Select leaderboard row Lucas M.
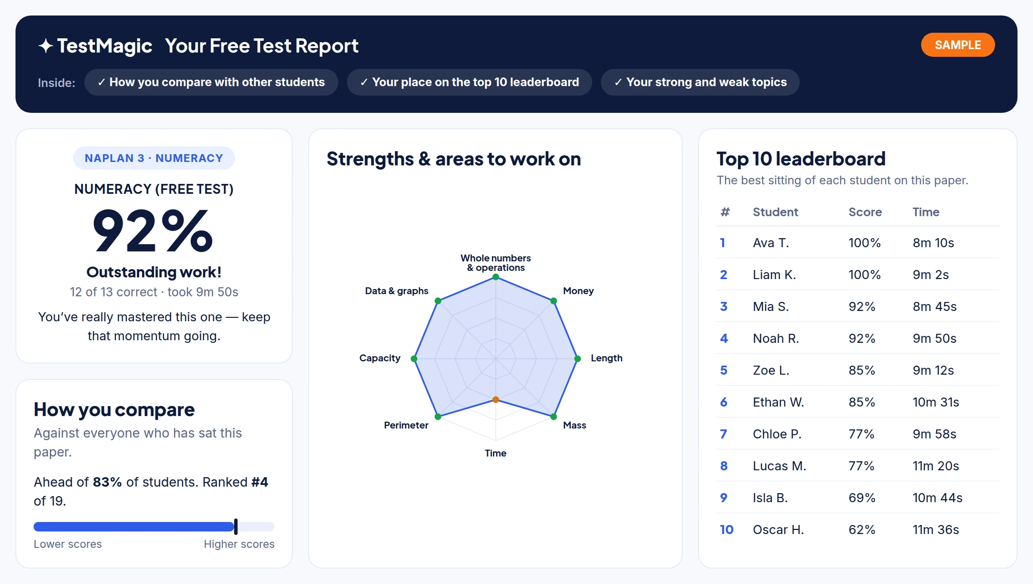Image resolution: width=1033 pixels, height=584 pixels. pyautogui.click(x=857, y=466)
